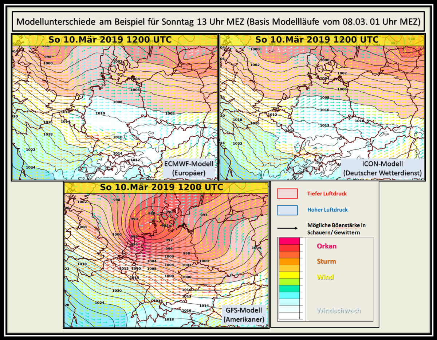Pick the white bottom swatch of wind scale
437x340 pixels.
coord(289,316)
